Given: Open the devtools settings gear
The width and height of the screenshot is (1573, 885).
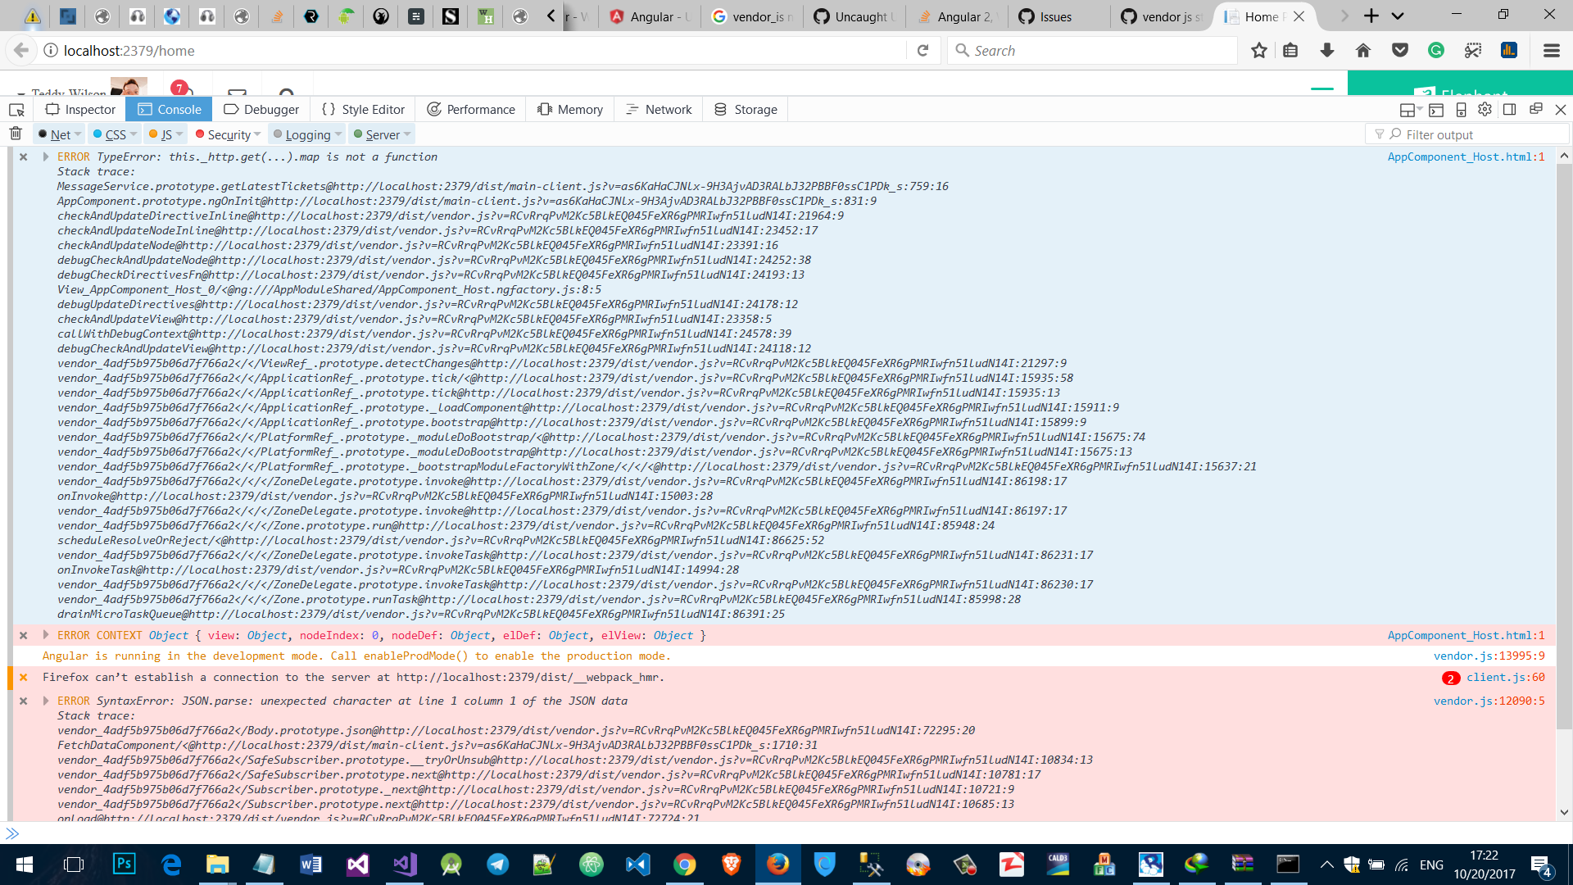Looking at the screenshot, I should tap(1485, 110).
